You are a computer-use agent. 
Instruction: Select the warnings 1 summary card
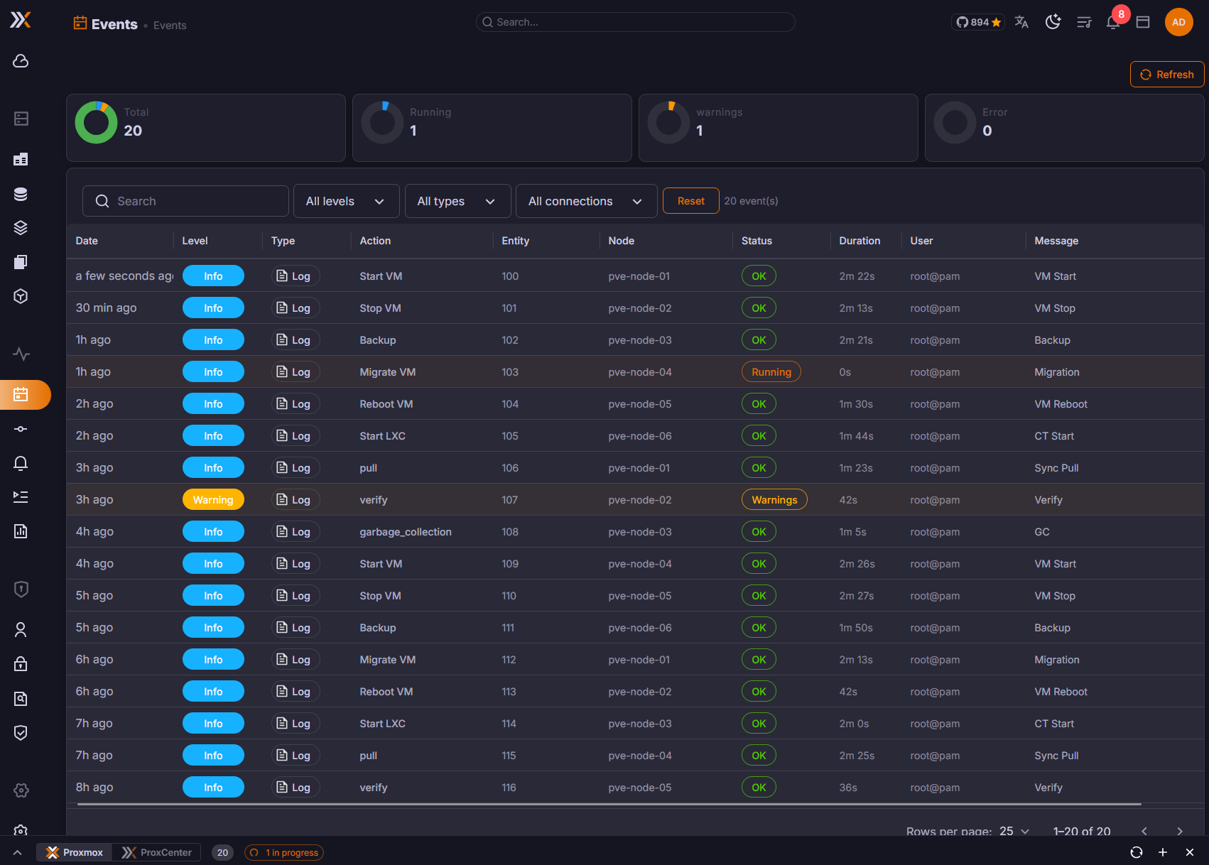point(778,128)
